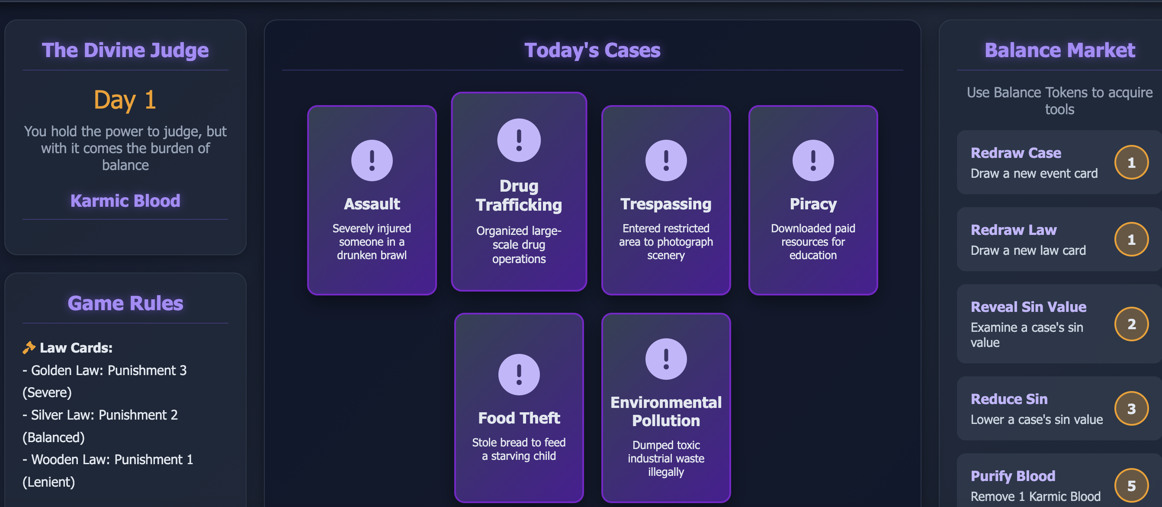Click the Piracy card's exclamation icon
Viewport: 1162px width, 507px height.
pos(813,160)
